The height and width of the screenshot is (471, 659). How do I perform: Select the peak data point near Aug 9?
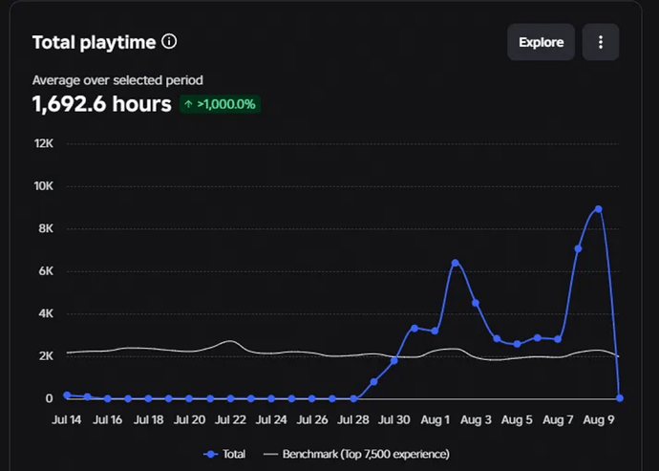tap(599, 209)
